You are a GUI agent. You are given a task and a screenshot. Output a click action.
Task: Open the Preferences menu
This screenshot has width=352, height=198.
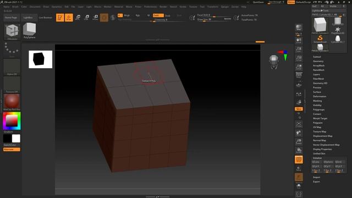coord(150,7)
